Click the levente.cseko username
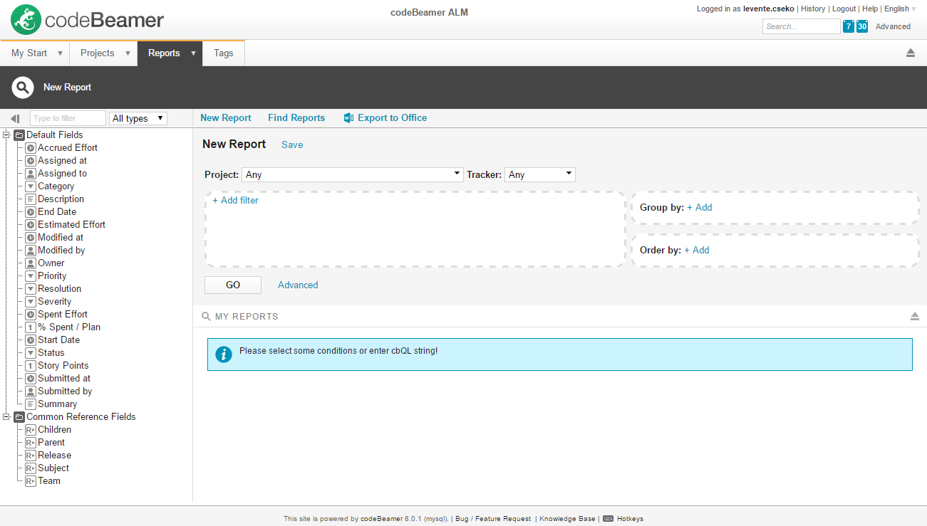 [769, 9]
